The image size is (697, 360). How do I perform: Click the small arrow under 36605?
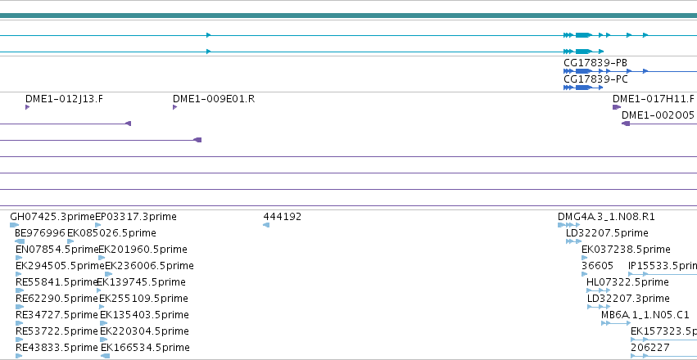pyautogui.click(x=584, y=274)
